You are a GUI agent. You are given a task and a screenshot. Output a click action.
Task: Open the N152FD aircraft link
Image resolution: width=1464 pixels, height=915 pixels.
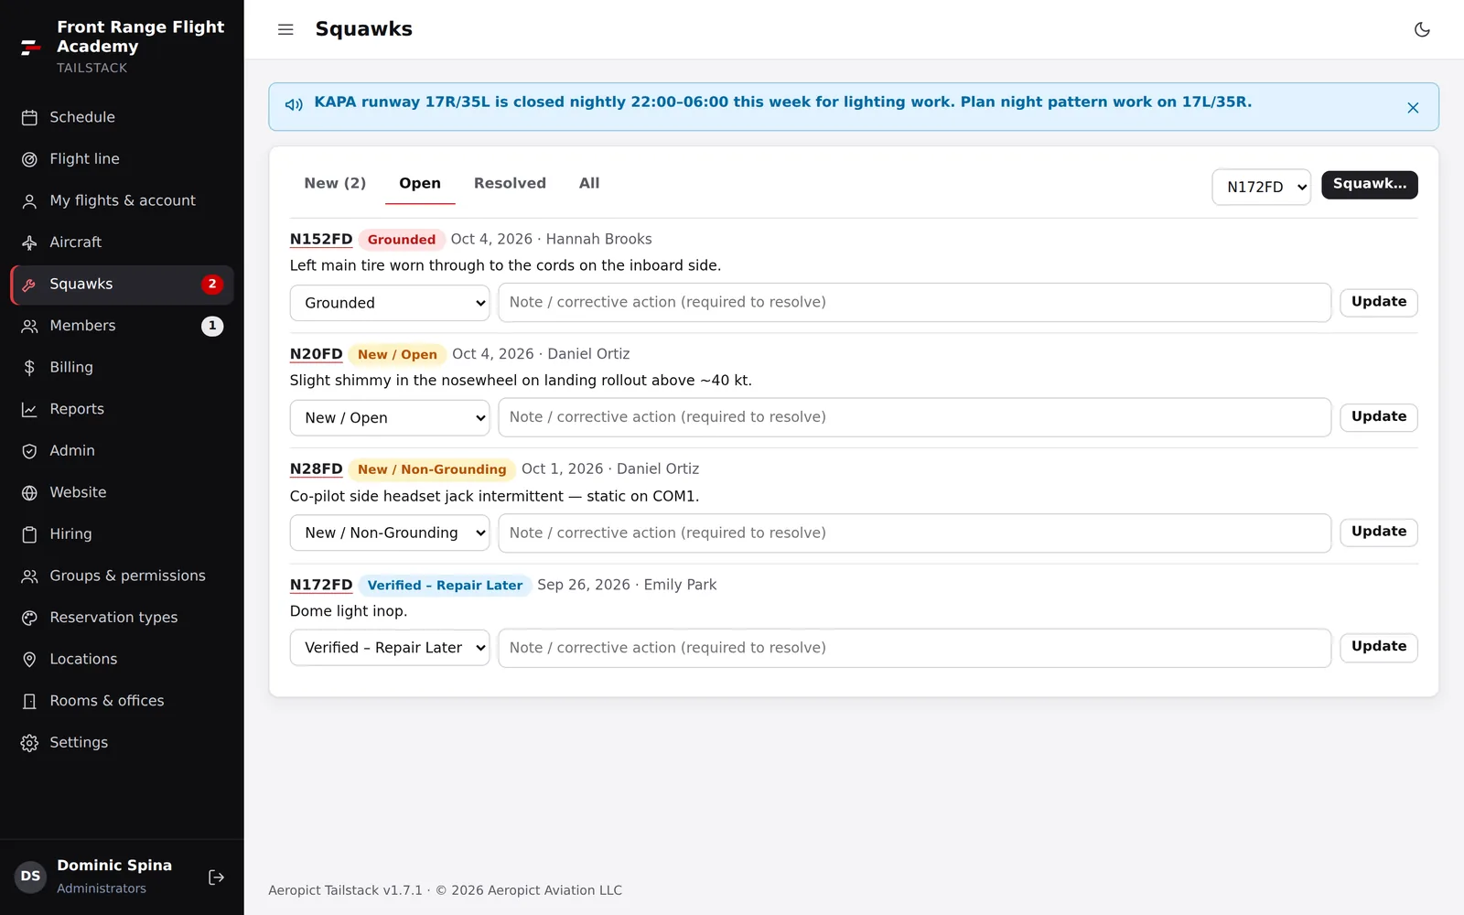321,239
